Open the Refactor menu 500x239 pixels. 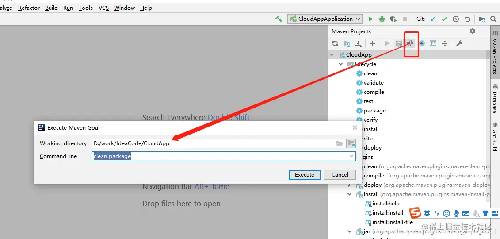pyautogui.click(x=29, y=8)
